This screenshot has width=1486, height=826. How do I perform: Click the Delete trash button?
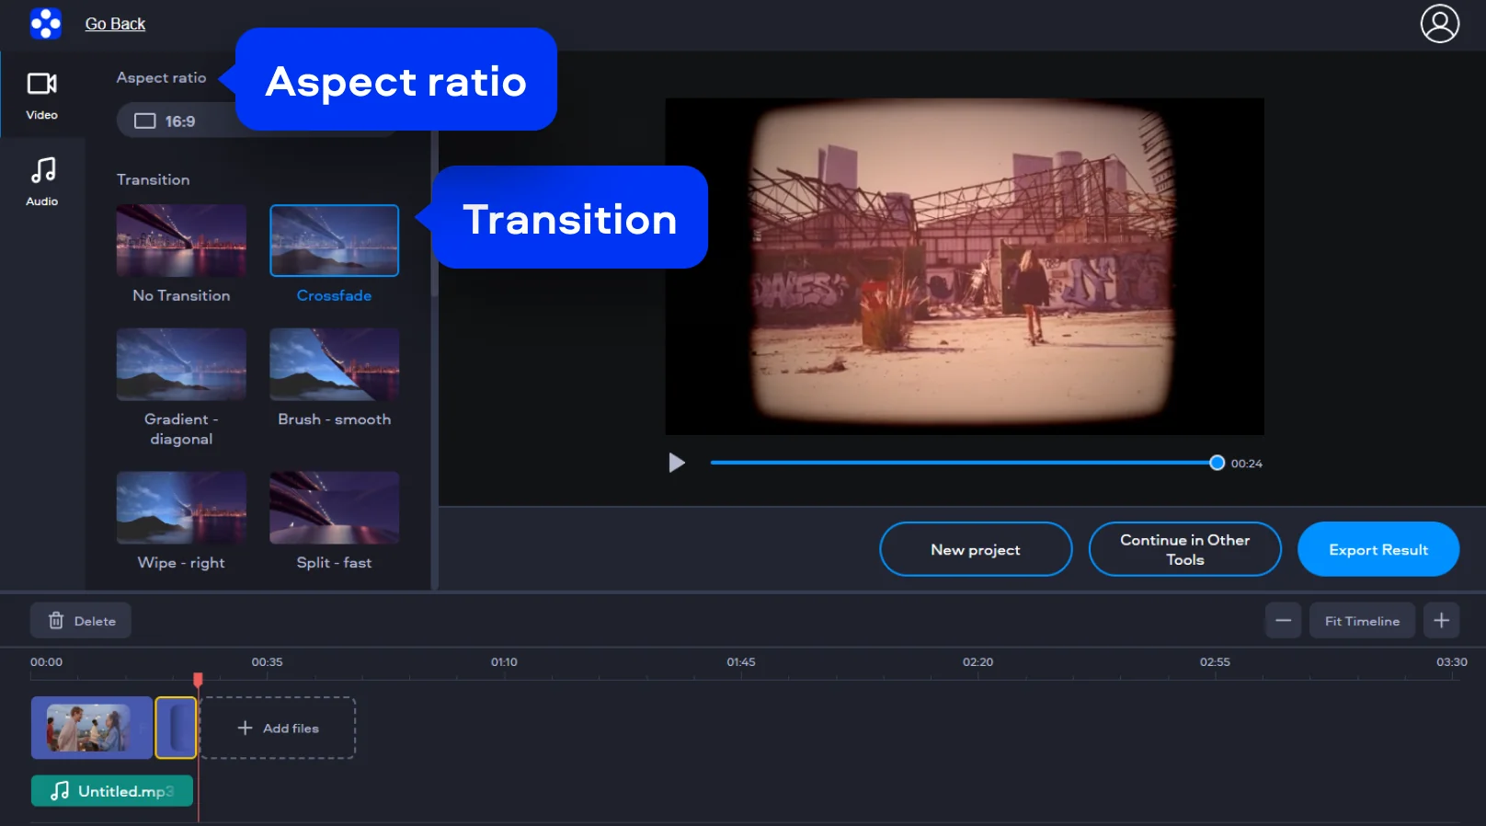point(81,621)
